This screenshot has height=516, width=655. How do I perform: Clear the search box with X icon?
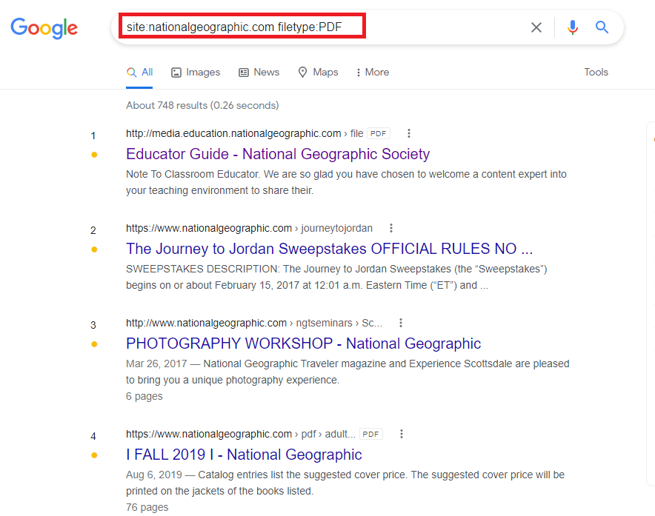click(x=536, y=27)
